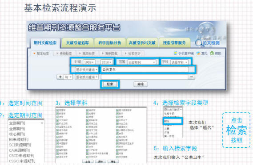Click the 论文检测 magnifier icon
253x165 pixels.
coord(198,43)
